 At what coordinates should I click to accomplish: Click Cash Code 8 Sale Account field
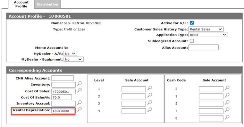[x=211, y=118]
